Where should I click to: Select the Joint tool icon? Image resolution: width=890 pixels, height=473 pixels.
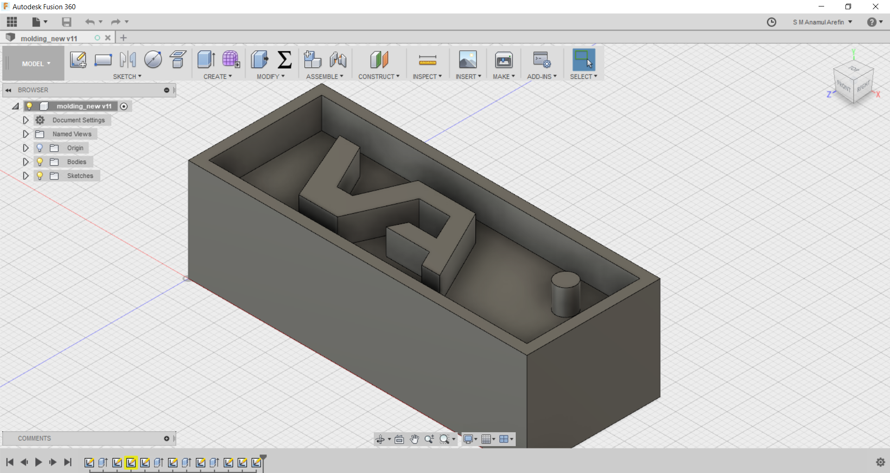click(338, 60)
